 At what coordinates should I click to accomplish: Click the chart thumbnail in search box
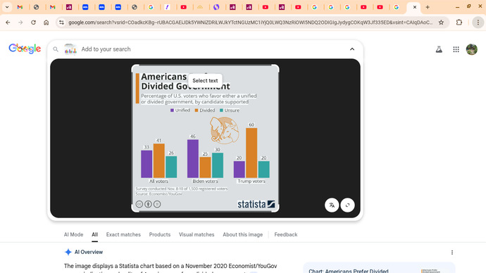pos(70,49)
